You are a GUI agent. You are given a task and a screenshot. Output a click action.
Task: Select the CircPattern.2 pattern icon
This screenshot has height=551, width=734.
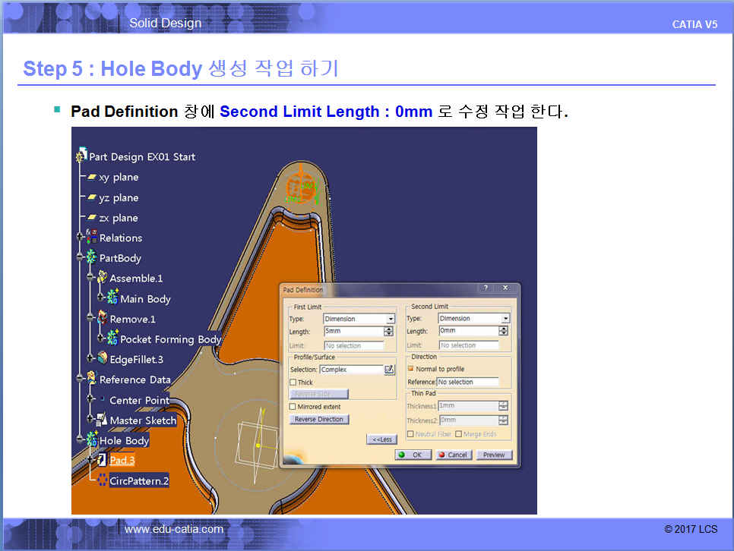click(102, 480)
